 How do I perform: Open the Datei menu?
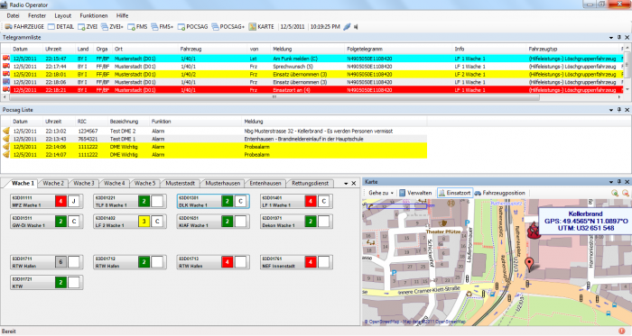click(13, 15)
